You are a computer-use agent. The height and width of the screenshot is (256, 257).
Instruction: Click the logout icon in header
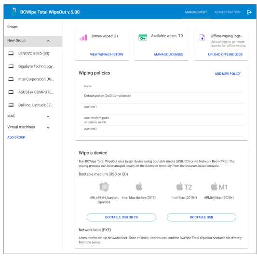(249, 12)
